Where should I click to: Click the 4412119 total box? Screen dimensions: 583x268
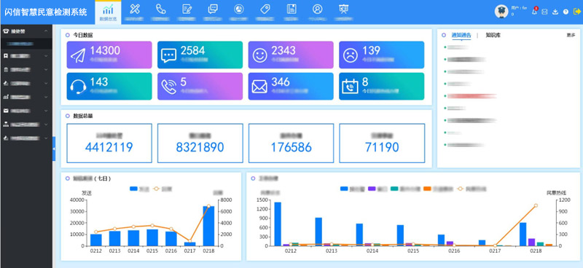[x=109, y=143]
